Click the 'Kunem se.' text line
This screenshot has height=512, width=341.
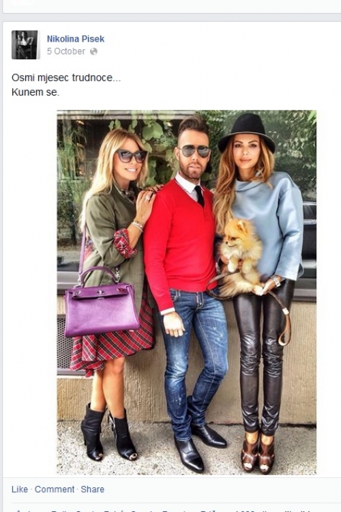[35, 92]
